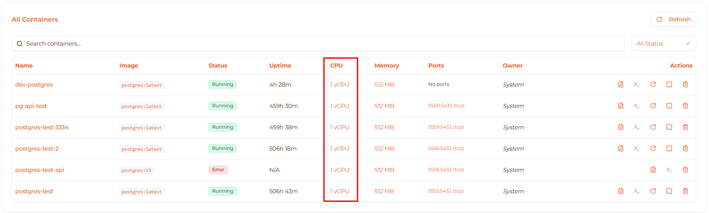Screen dimensions: 709x213
Task: Delete the dev-postgres container
Action: (x=685, y=84)
